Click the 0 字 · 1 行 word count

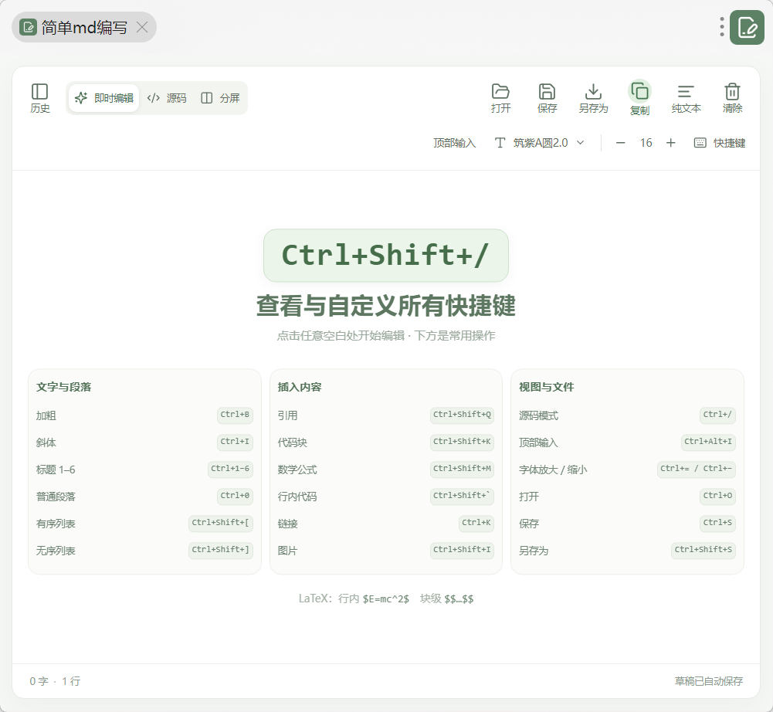(x=55, y=681)
